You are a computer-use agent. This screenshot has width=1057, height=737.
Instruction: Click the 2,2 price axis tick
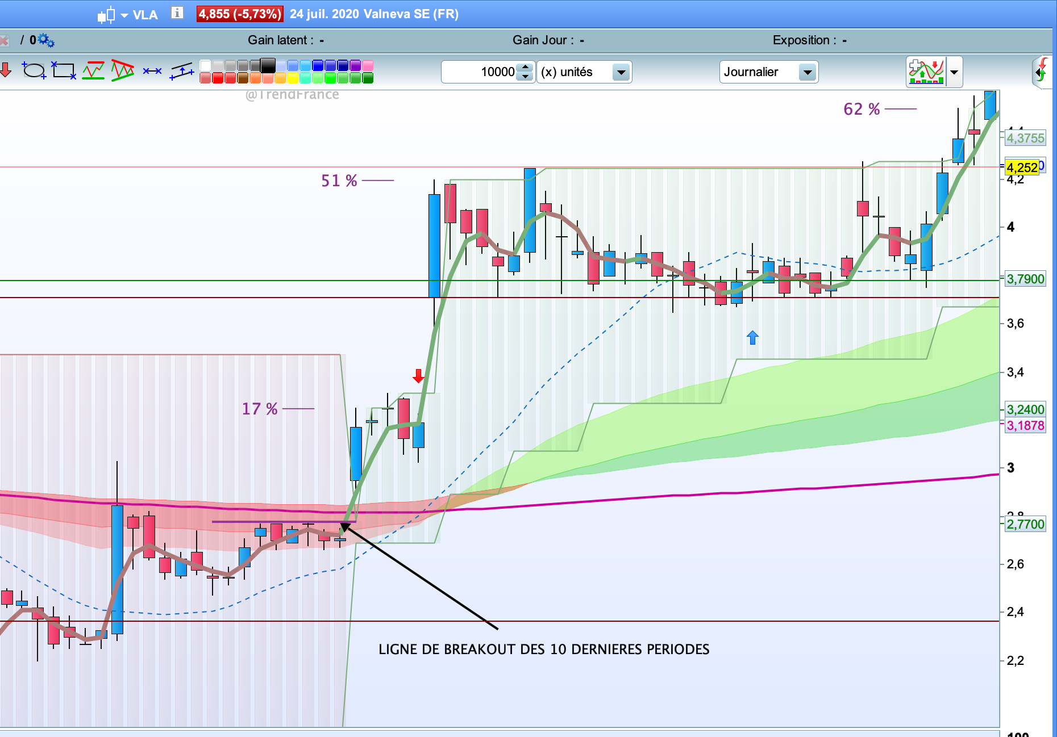pos(1015,660)
